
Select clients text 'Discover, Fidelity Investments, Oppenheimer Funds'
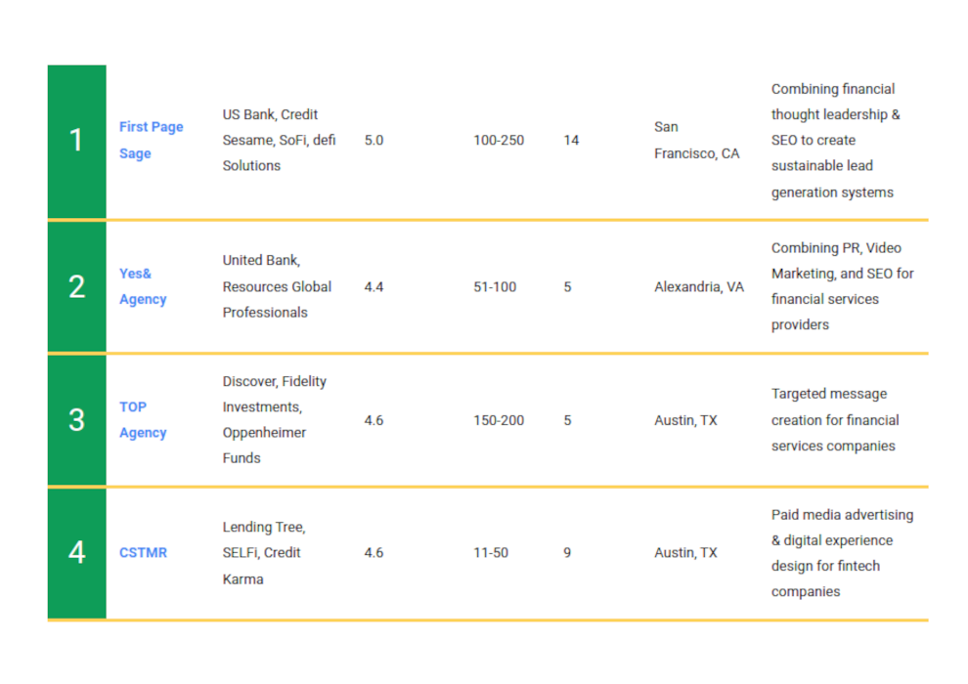[x=274, y=420]
